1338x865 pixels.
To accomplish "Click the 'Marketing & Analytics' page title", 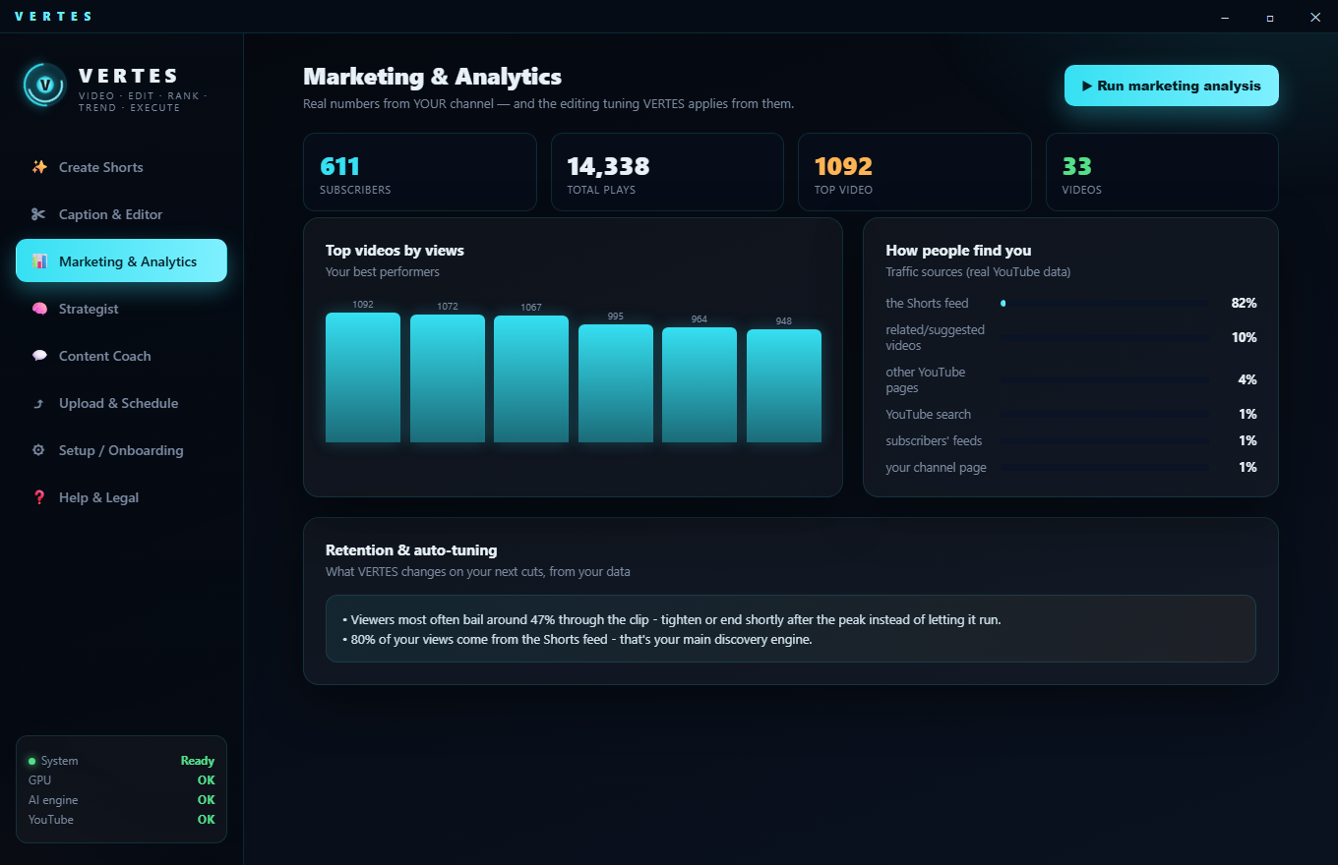I will [432, 77].
